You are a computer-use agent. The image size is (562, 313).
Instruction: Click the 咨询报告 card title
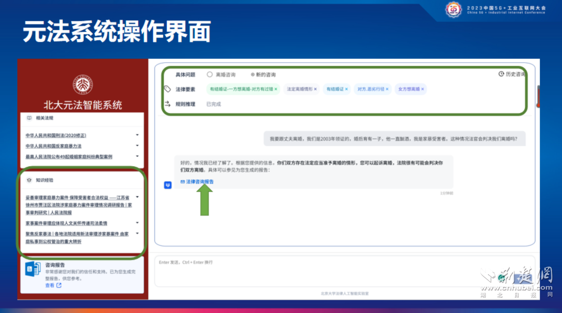click(55, 265)
